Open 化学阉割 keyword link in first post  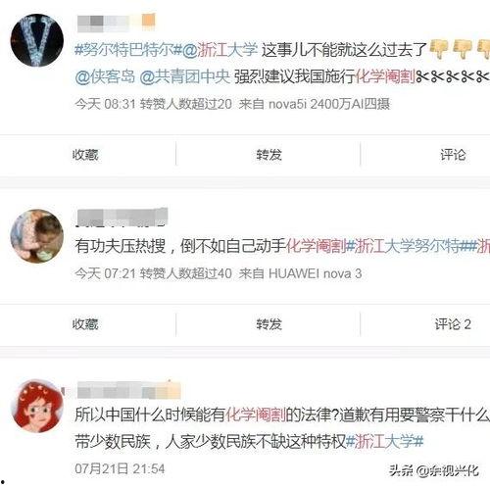coord(385,76)
